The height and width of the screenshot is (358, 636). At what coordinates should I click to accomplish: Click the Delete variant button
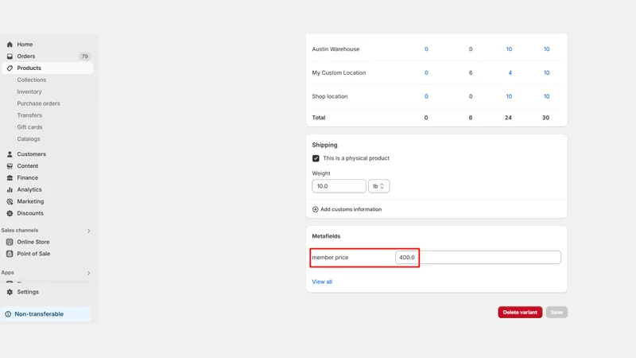pyautogui.click(x=520, y=312)
